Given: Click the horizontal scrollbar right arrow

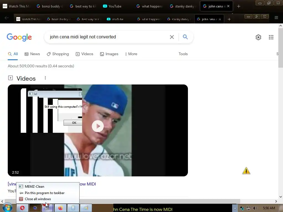Looking at the screenshot, I should click(276, 201).
